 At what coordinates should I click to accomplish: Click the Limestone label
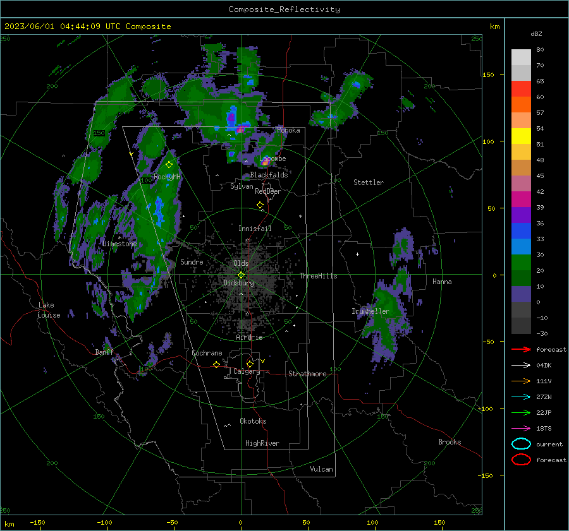(x=119, y=244)
